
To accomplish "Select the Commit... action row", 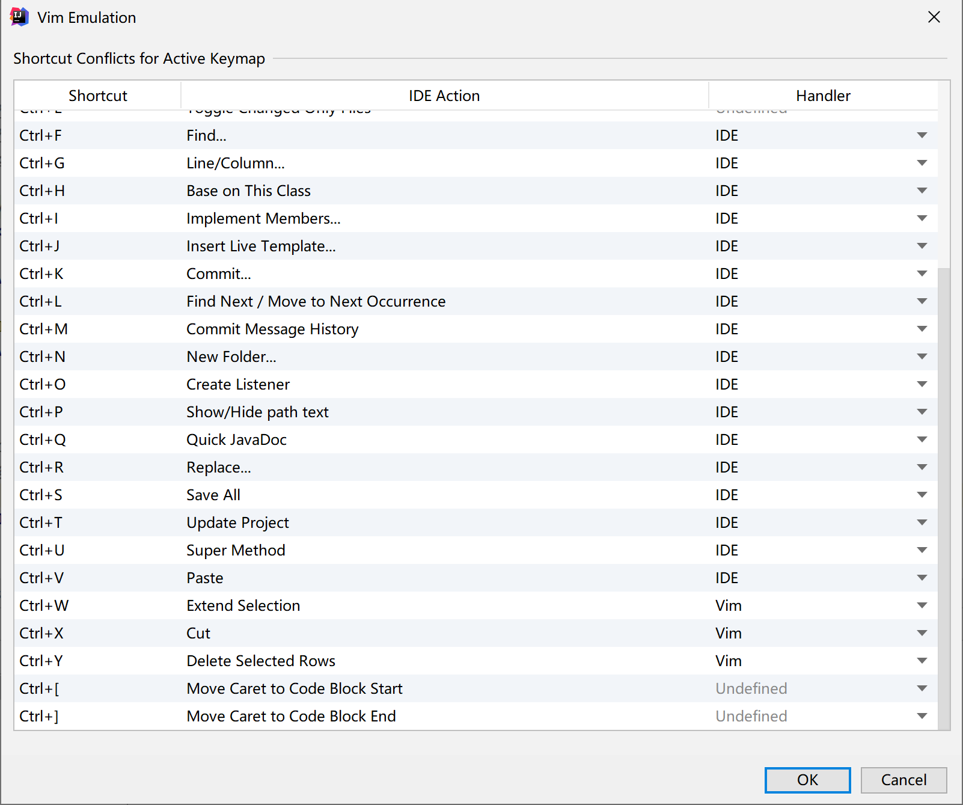I will (x=476, y=274).
